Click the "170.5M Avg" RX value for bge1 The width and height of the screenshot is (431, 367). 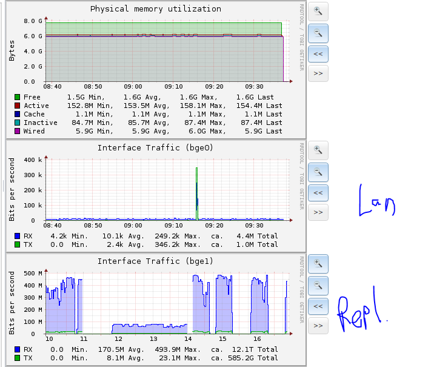tap(121, 349)
